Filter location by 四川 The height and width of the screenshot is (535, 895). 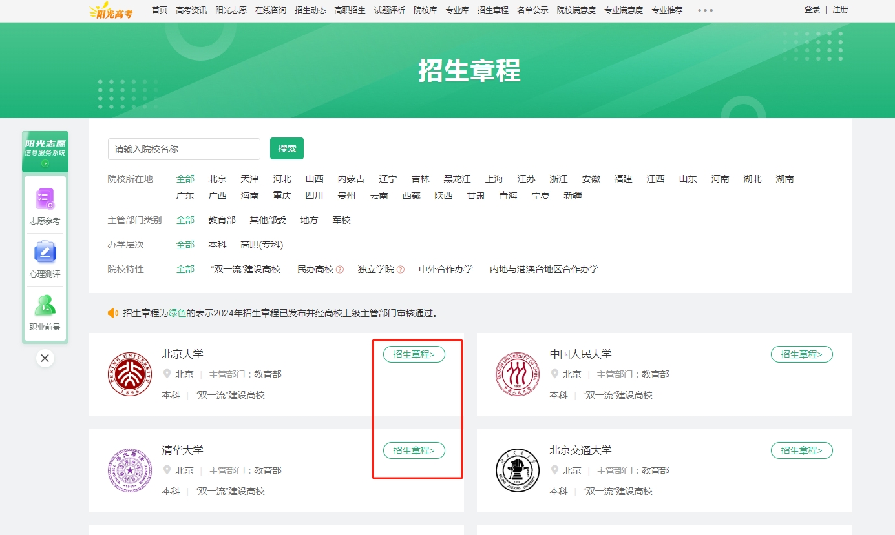click(315, 196)
